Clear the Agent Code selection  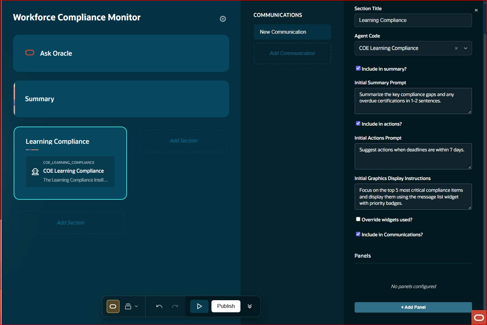456,48
